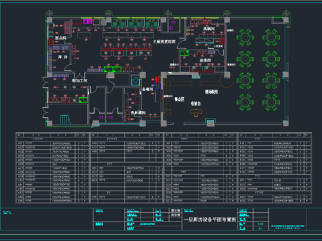Click the crossed elevator shaft box
Viewport: 322px width, 241px height.
[x=136, y=82]
